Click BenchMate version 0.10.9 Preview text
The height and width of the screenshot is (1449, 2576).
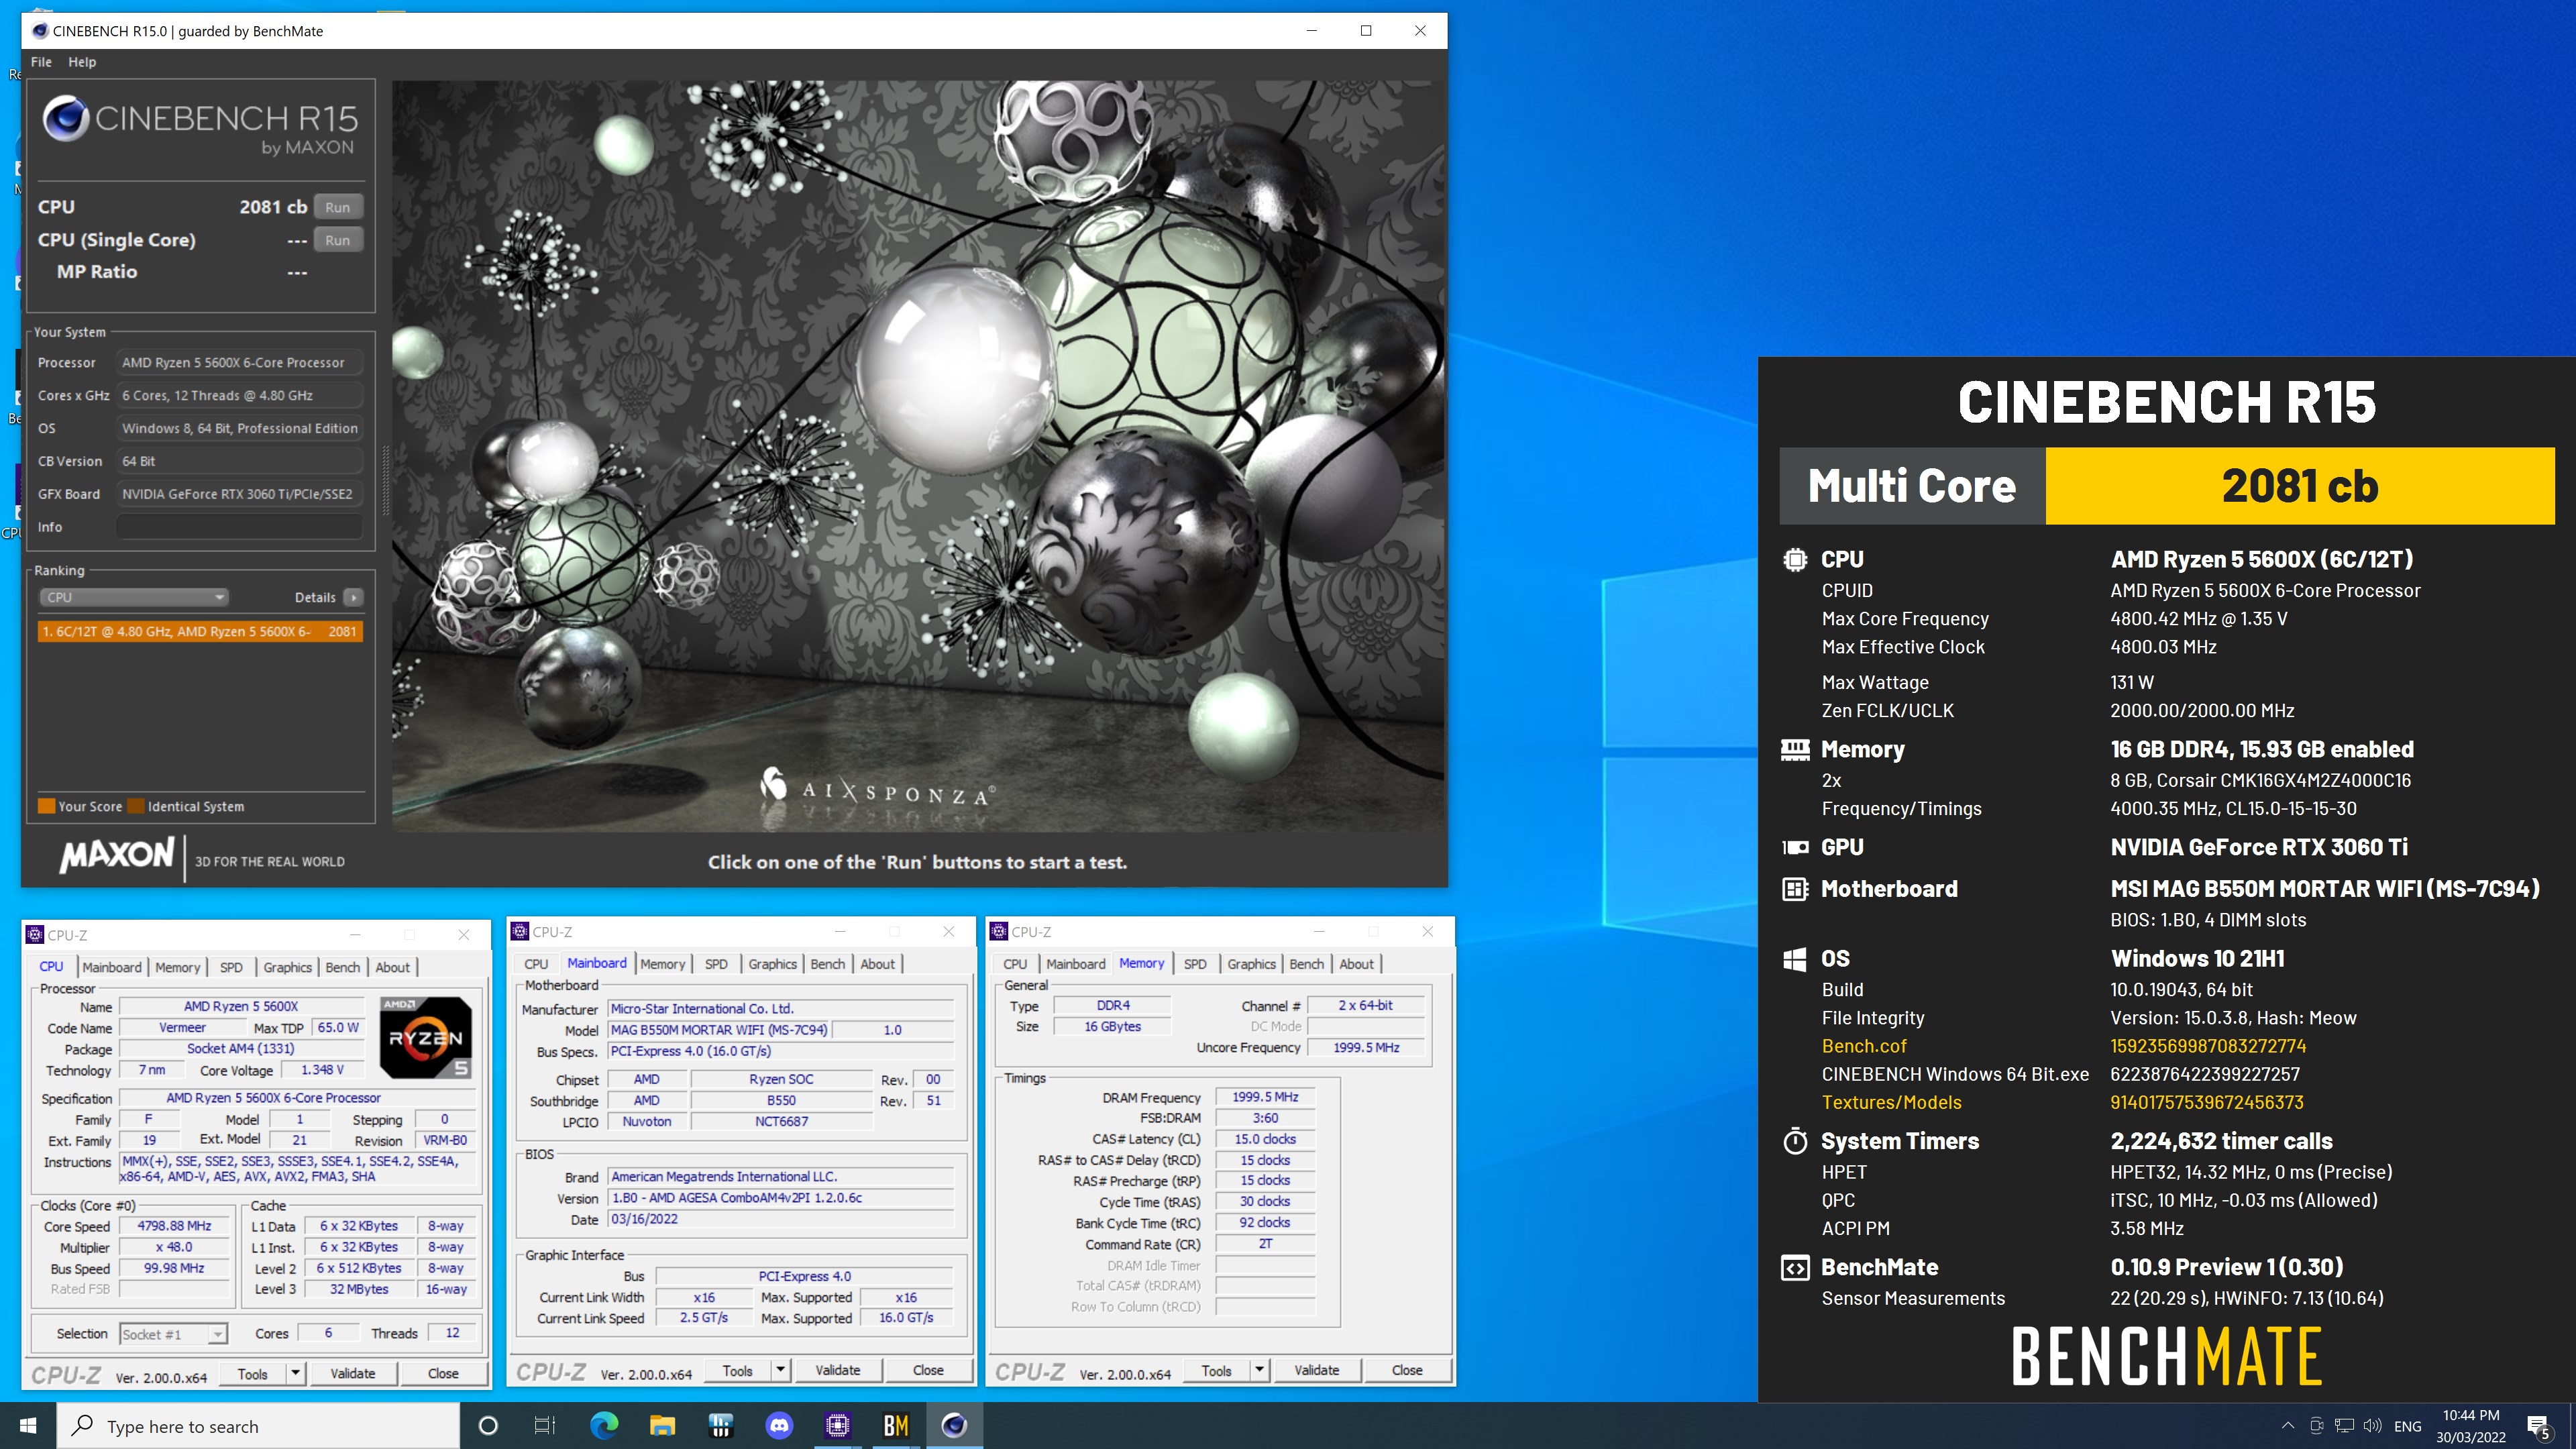(2227, 1267)
